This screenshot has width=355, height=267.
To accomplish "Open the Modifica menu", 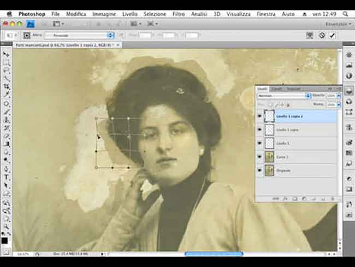I will point(76,14).
